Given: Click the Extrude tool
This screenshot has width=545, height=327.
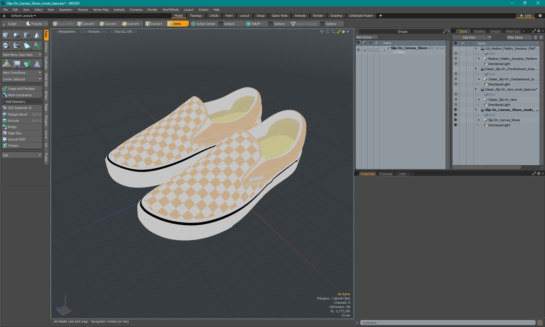Looking at the screenshot, I should pos(22,121).
